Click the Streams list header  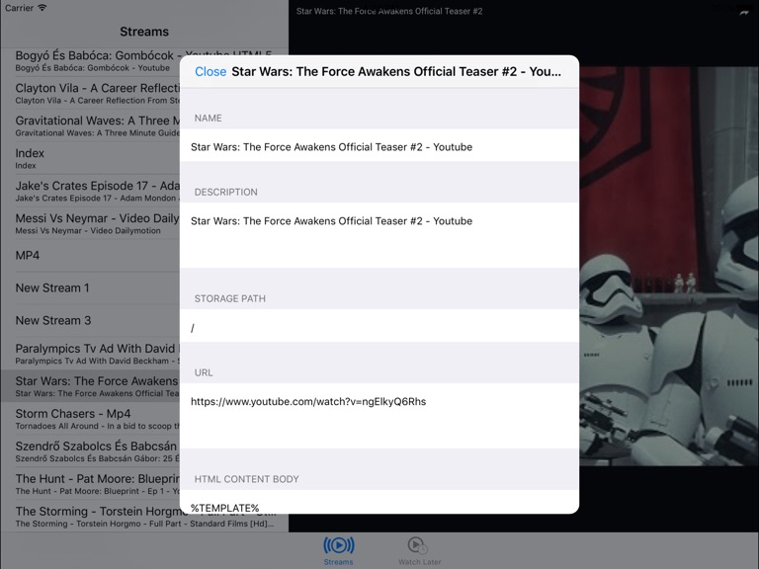pos(144,32)
